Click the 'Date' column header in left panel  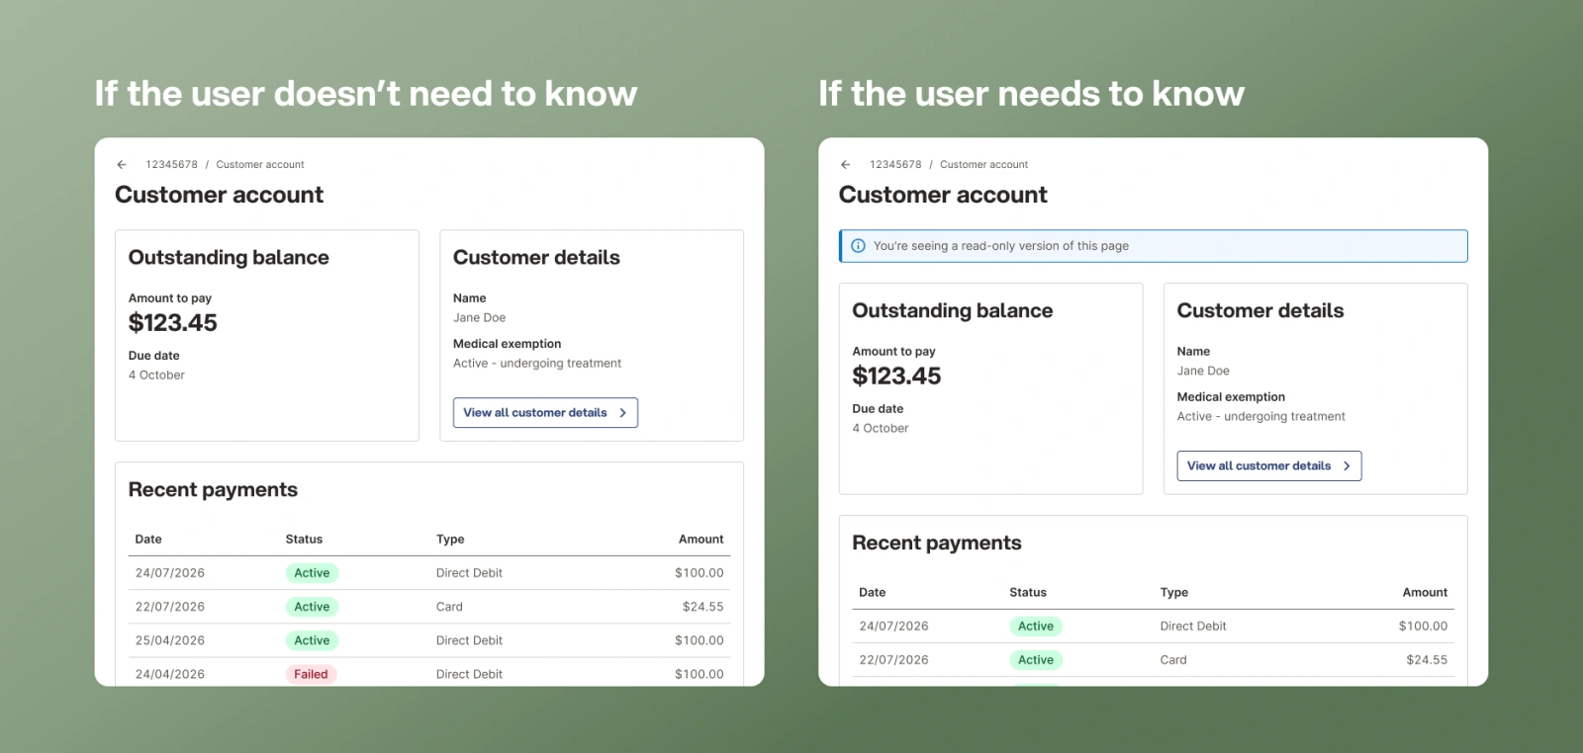pos(148,540)
